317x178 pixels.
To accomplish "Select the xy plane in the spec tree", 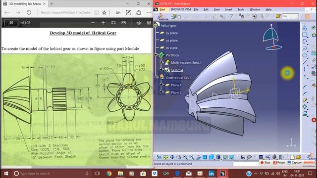I will click(172, 33).
